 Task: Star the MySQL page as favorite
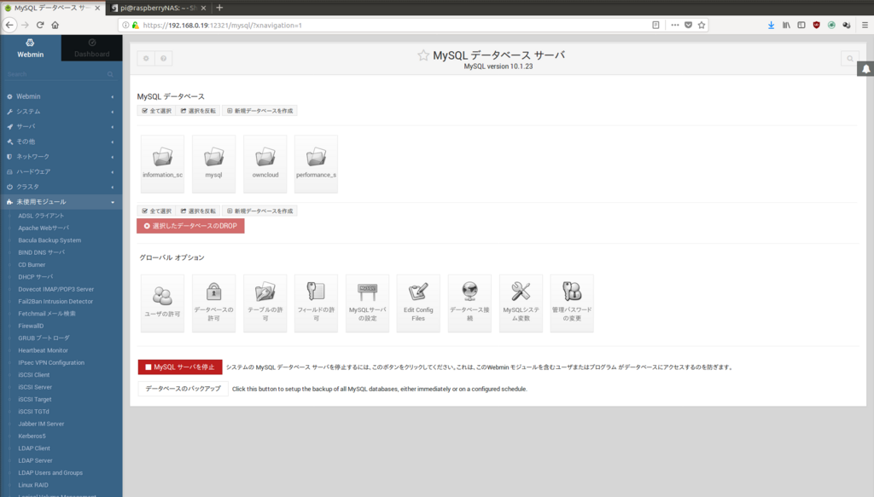(423, 55)
